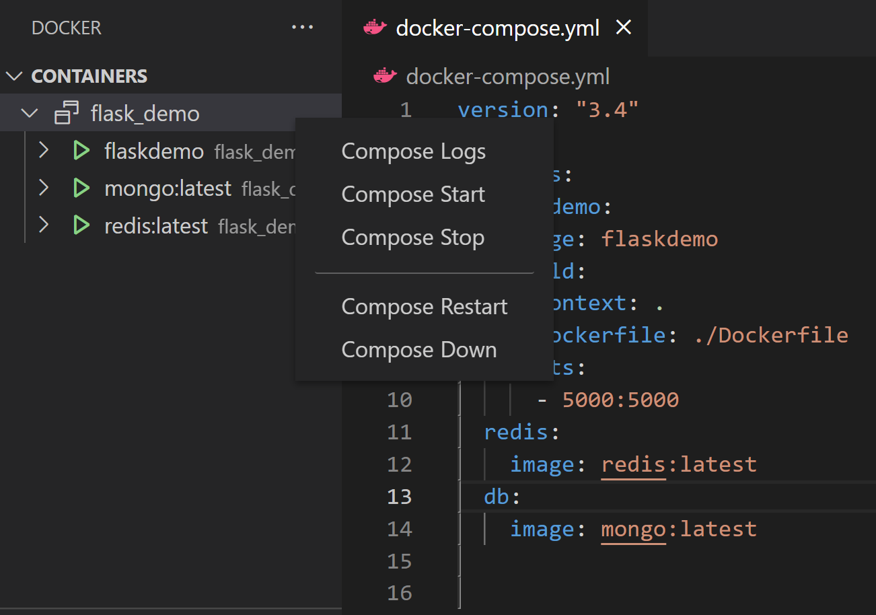Select Compose Logs from the context menu

point(413,151)
